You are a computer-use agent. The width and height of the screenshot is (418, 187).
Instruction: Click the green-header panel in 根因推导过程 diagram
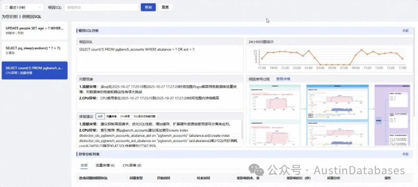coord(275,115)
